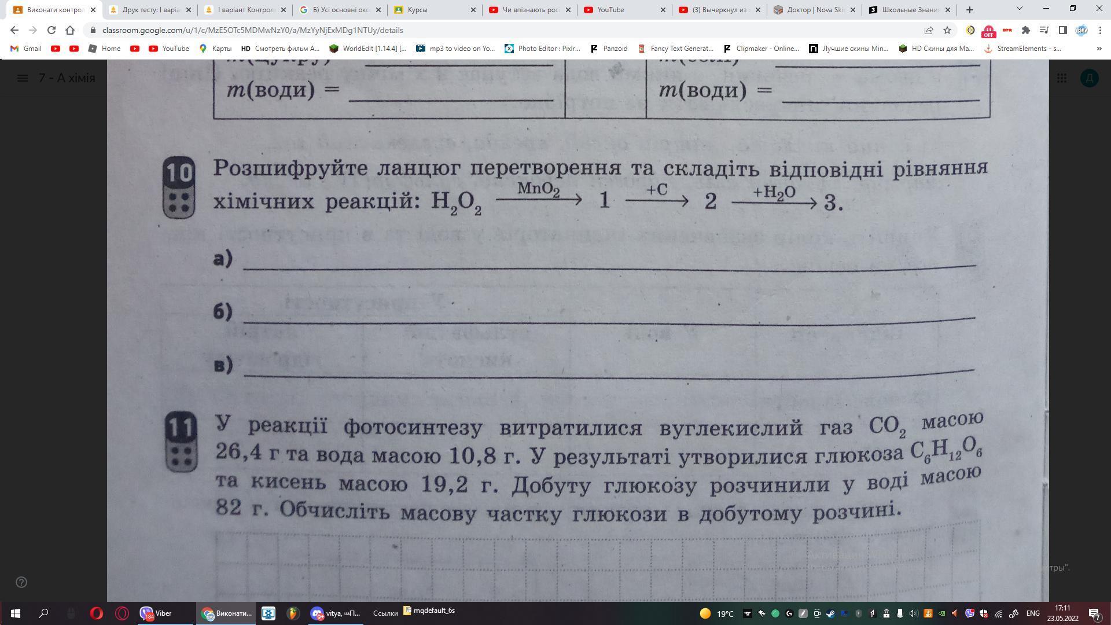This screenshot has width=1111, height=625.
Task: Open the help question mark button
Action: point(21,582)
